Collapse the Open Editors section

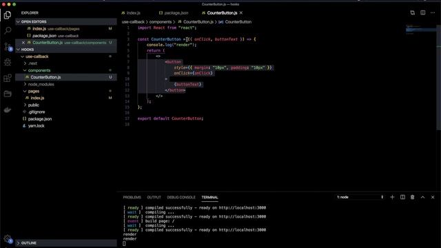[x=66, y=21]
